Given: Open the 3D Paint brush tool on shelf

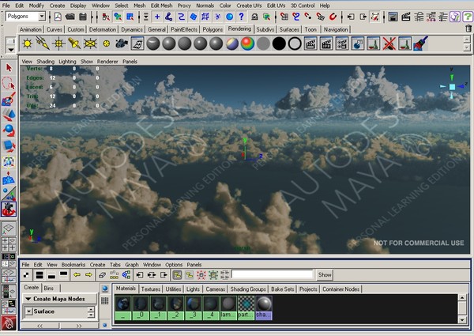Looking at the screenshot, I should click(420, 43).
